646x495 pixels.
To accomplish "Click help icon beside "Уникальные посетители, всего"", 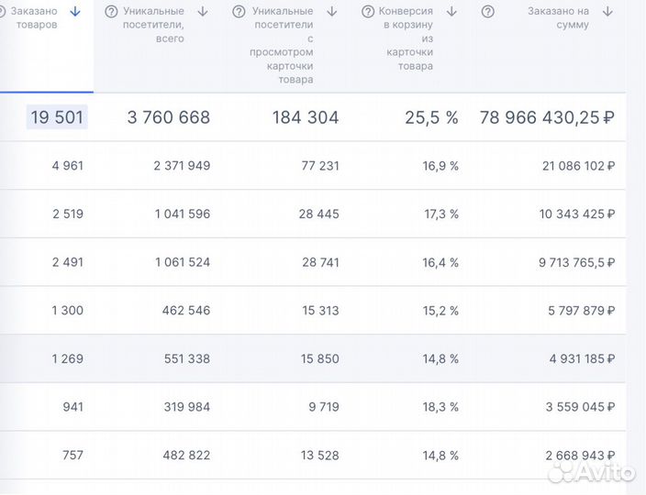I will click(x=111, y=12).
